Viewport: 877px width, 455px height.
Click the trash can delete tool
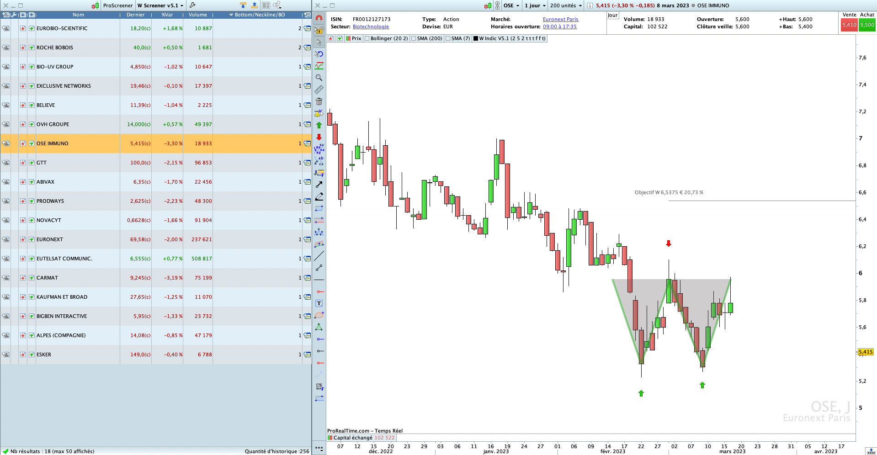[319, 101]
